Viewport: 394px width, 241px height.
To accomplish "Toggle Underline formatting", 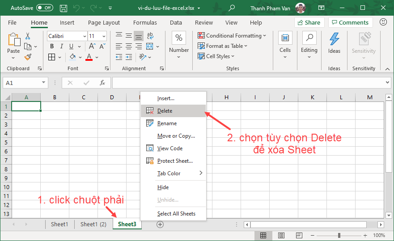I will [x=72, y=46].
